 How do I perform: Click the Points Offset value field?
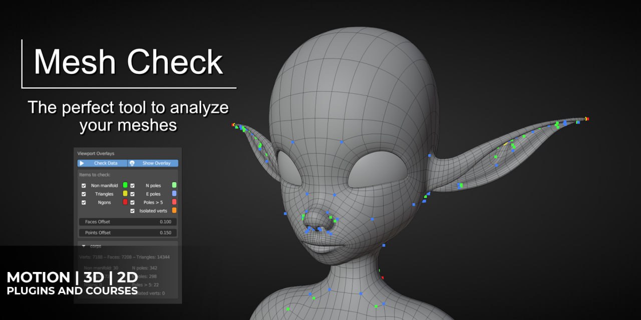128,232
